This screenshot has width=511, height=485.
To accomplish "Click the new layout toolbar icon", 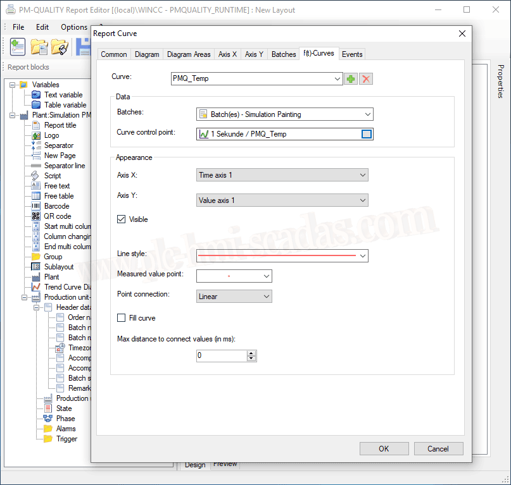I will tap(18, 46).
